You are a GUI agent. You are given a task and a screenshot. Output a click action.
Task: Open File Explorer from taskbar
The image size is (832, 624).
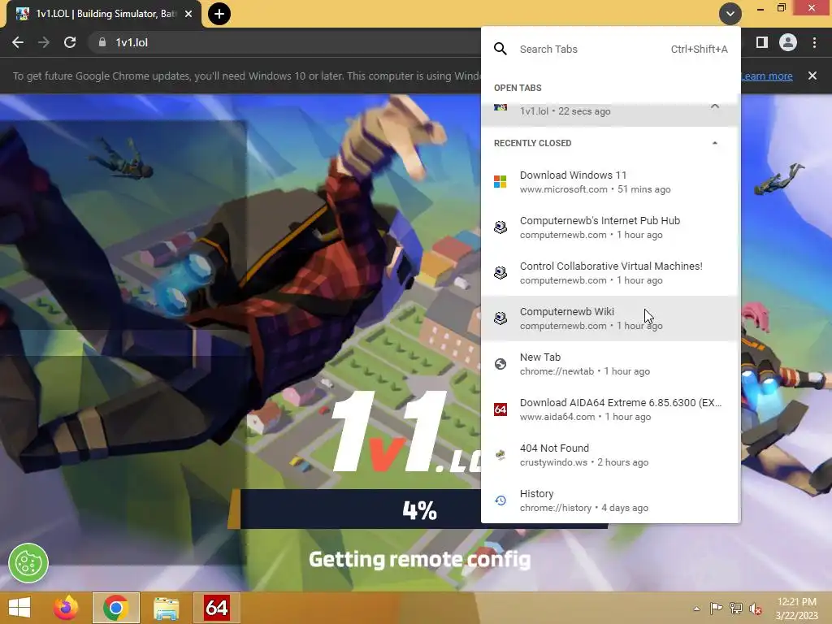(x=166, y=608)
